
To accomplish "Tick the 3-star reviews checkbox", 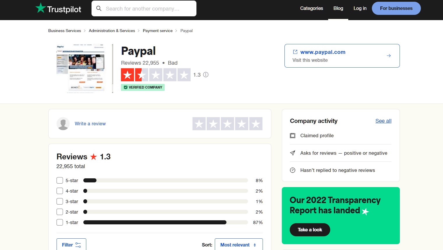I will click(x=60, y=201).
